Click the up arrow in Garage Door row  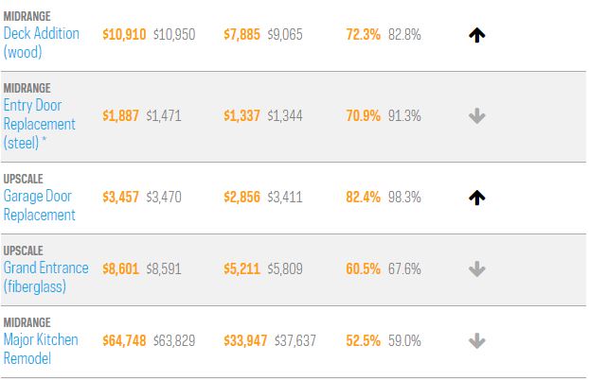pos(477,198)
